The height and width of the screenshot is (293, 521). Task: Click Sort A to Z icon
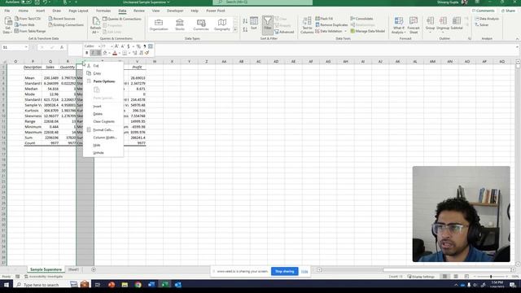pyautogui.click(x=245, y=21)
